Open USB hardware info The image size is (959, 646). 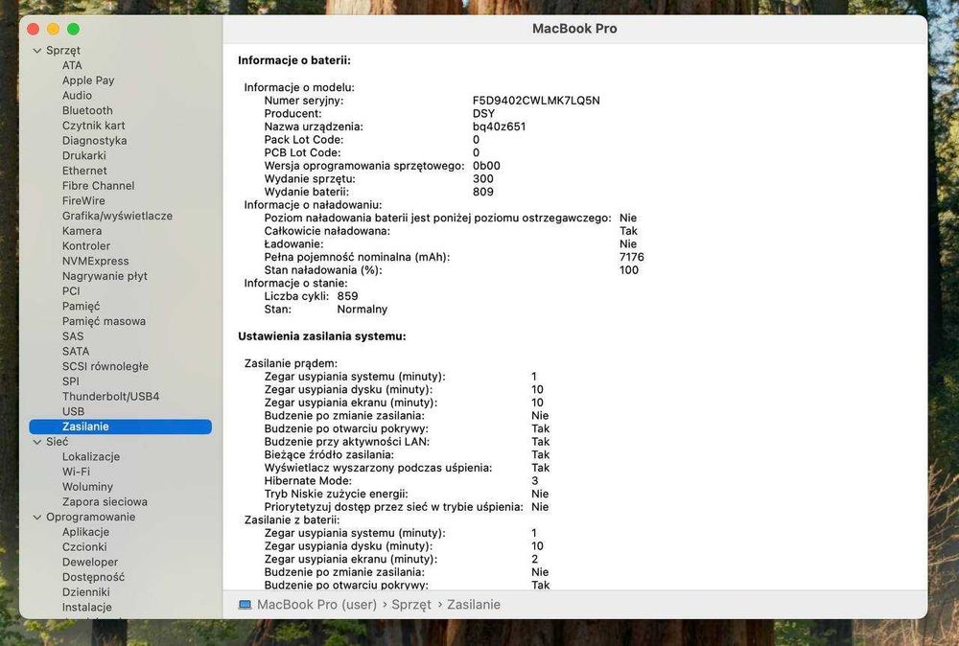(74, 412)
